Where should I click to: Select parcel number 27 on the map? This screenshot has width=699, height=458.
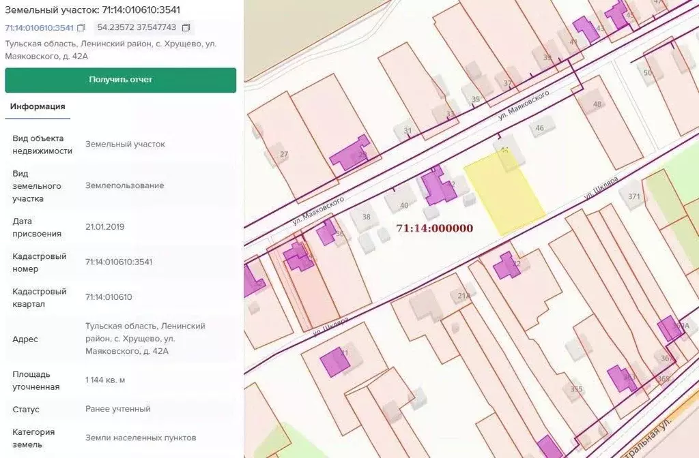tap(284, 154)
